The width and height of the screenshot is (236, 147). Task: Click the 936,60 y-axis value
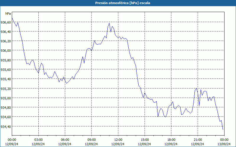pyautogui.click(x=6, y=22)
